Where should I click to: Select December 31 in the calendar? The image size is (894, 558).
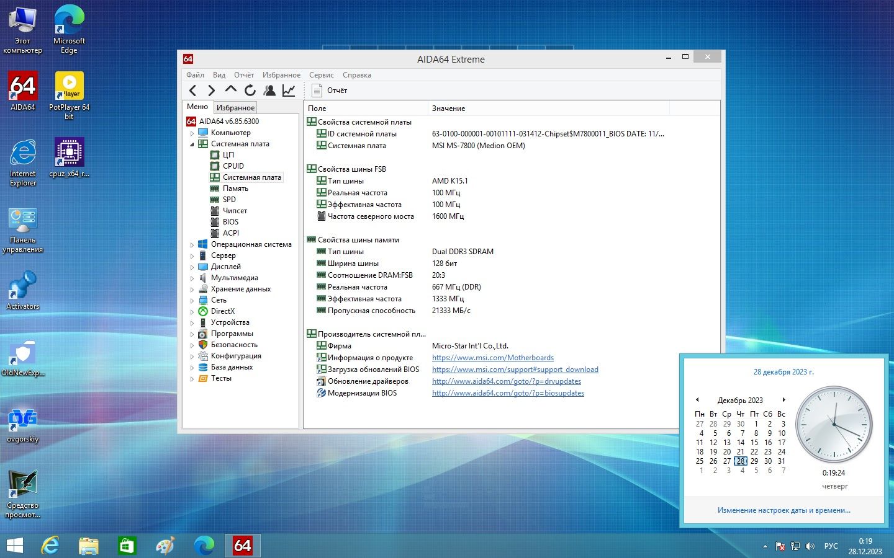(x=782, y=461)
